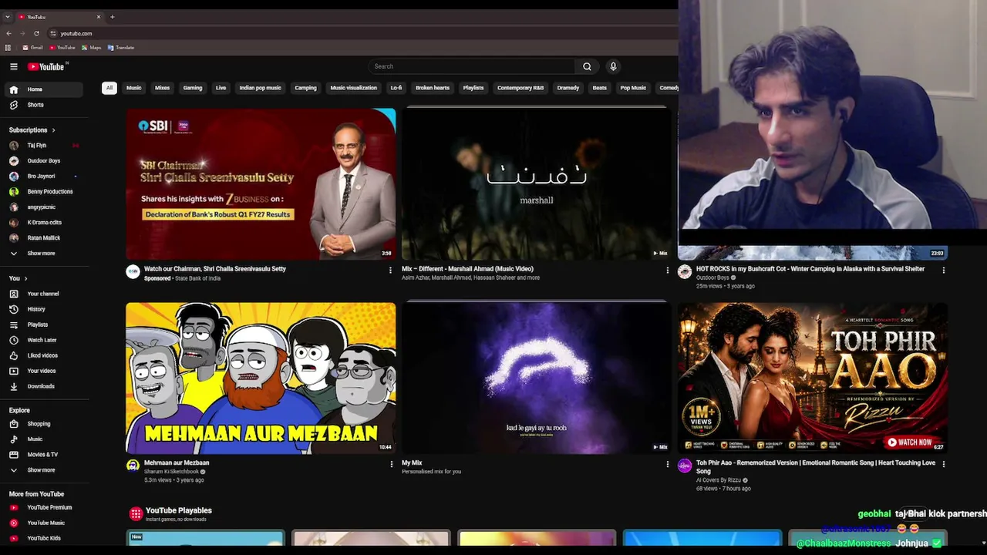Image resolution: width=987 pixels, height=555 pixels.
Task: Open options menu for SBI Chairman video
Action: point(390,270)
